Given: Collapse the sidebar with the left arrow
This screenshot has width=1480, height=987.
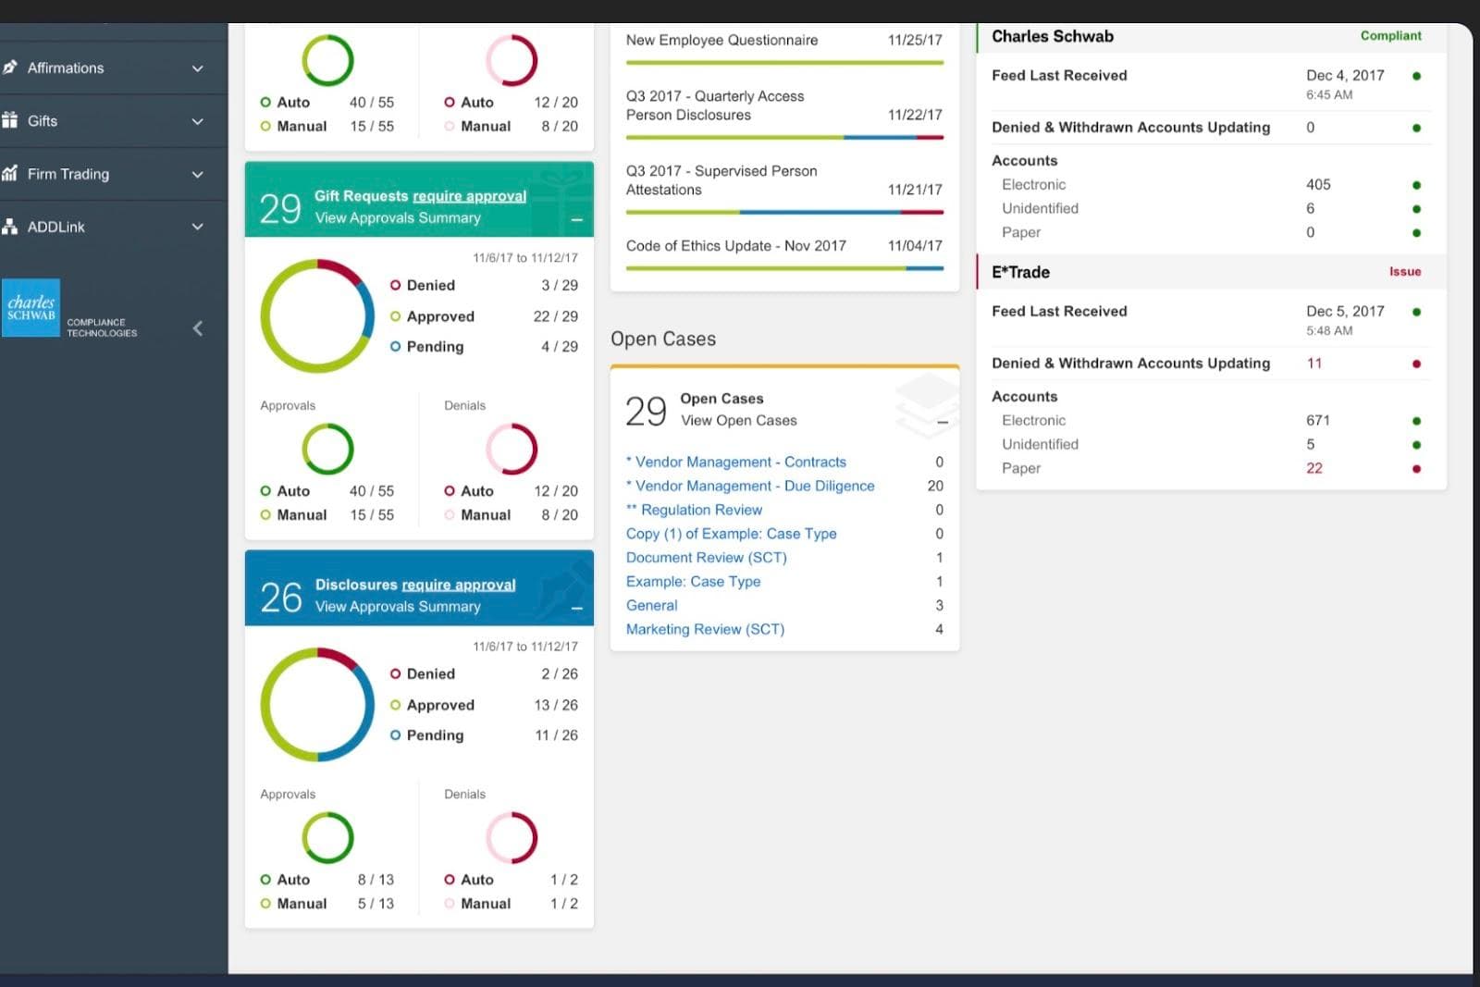Looking at the screenshot, I should [x=197, y=328].
